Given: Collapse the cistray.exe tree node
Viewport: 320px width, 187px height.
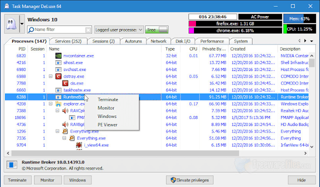Looking at the screenshot, I should (50, 76).
